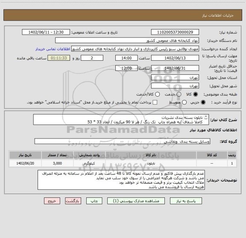Open اطلاعات تماس خریدار link

tap(53, 49)
